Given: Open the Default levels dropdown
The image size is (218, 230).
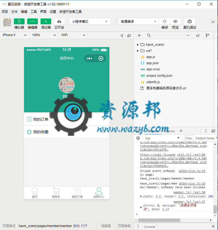Looking at the screenshot, I should point(206,138).
